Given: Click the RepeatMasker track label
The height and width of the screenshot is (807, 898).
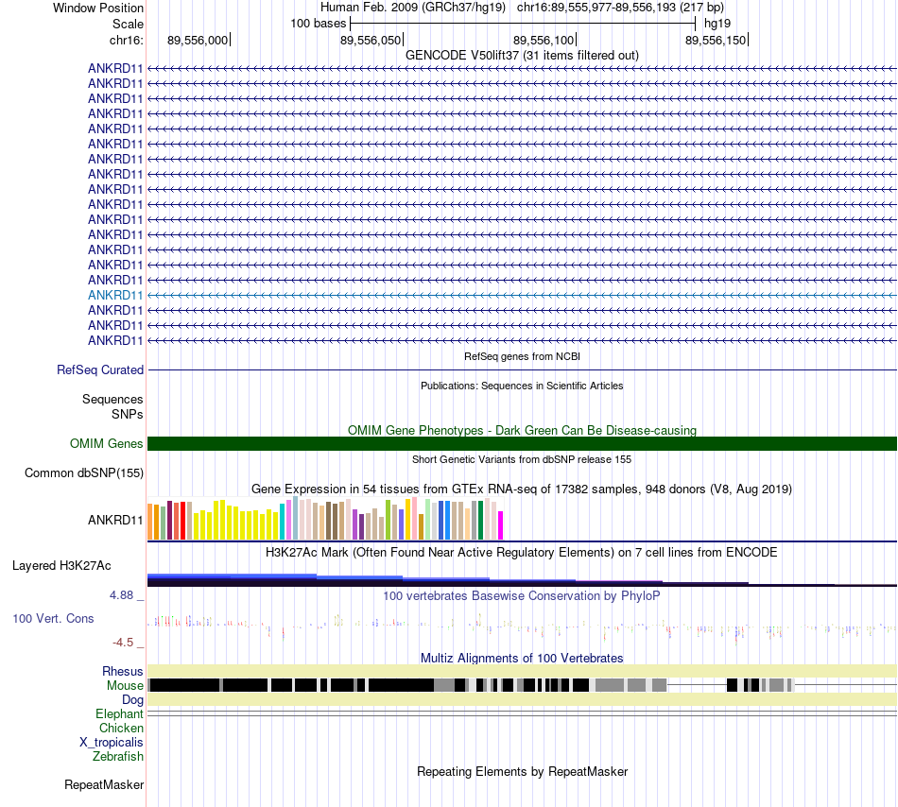Looking at the screenshot, I should click(x=104, y=784).
